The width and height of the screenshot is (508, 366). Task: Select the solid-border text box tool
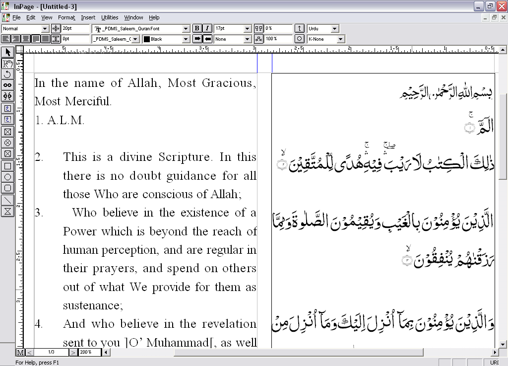coord(8,109)
